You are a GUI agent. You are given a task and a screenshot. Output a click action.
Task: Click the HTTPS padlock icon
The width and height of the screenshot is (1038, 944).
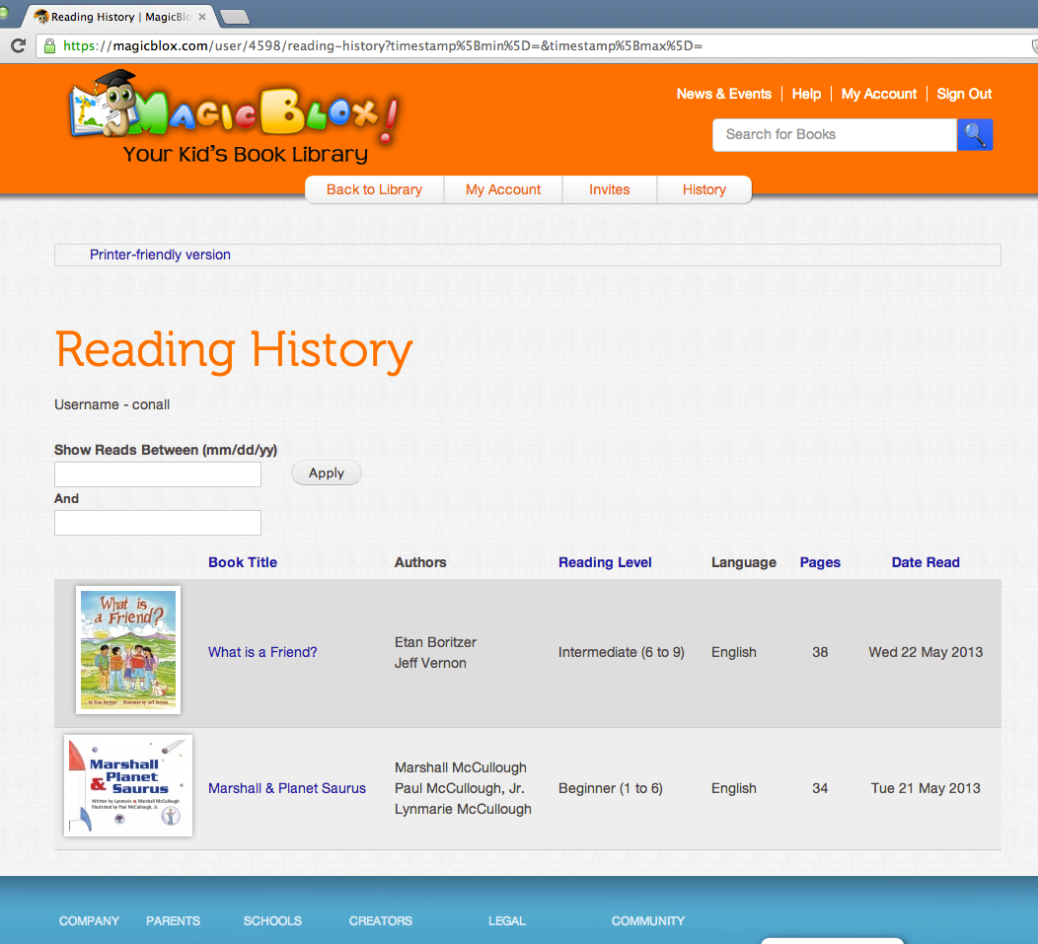point(48,45)
